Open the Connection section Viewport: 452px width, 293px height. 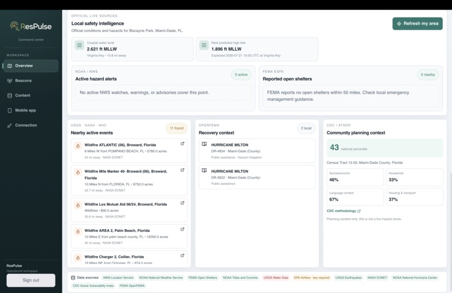coord(30,125)
